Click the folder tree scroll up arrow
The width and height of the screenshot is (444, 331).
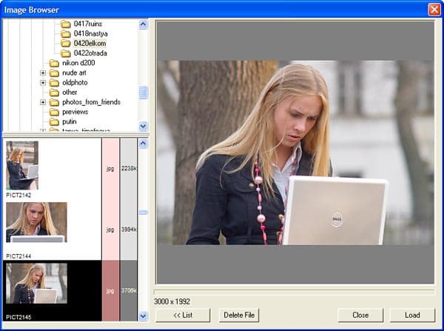click(144, 24)
